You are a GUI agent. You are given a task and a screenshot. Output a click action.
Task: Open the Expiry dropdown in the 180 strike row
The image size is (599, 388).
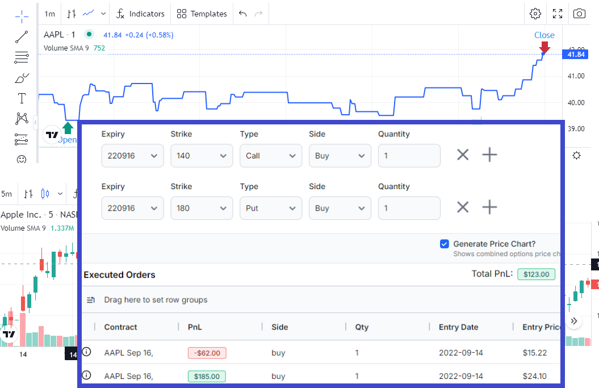(x=132, y=208)
